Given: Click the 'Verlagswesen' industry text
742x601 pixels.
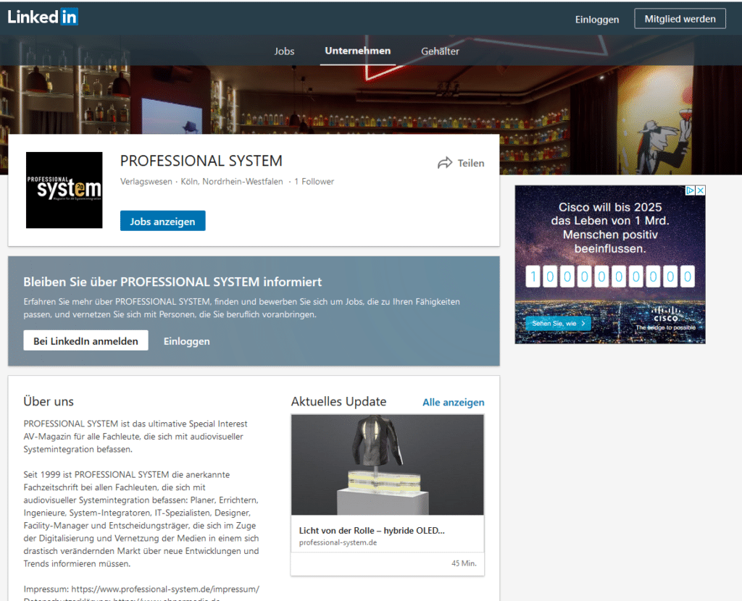Looking at the screenshot, I should (x=146, y=182).
